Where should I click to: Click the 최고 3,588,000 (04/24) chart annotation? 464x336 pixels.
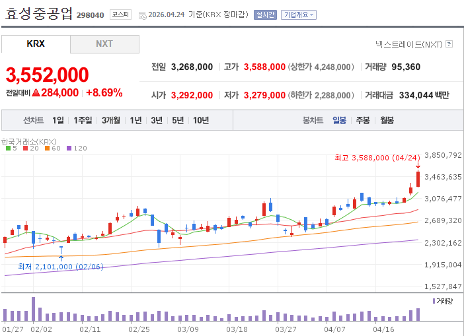377,158
